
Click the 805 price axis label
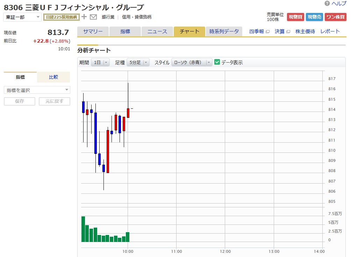332,201
